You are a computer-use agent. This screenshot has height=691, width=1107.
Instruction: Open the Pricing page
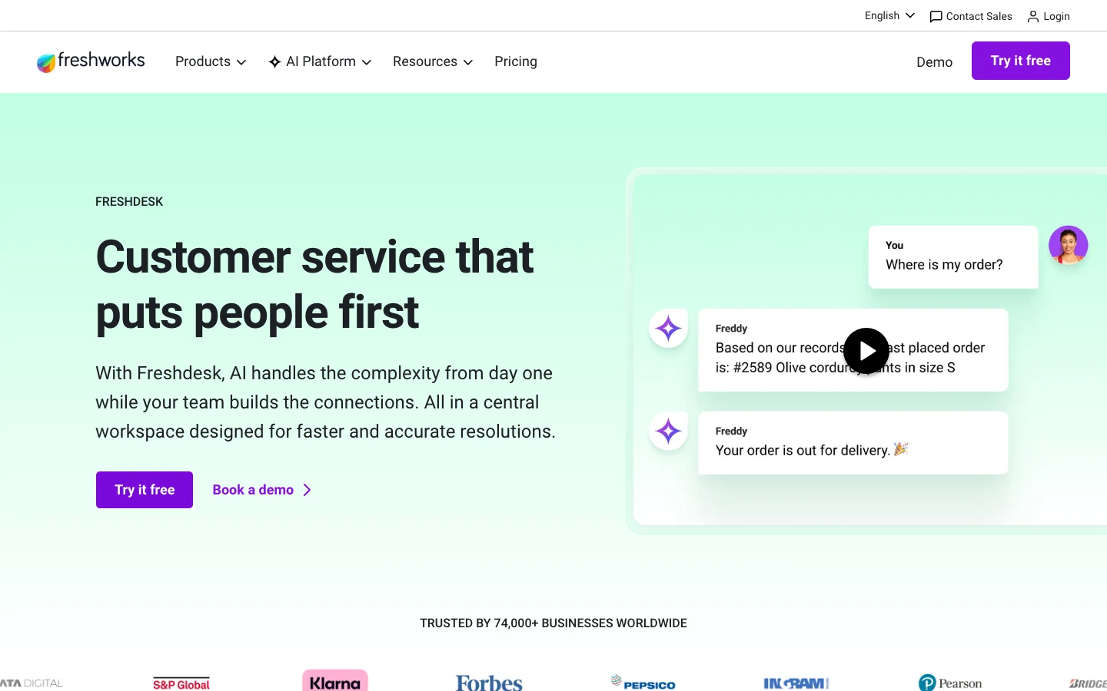(516, 61)
